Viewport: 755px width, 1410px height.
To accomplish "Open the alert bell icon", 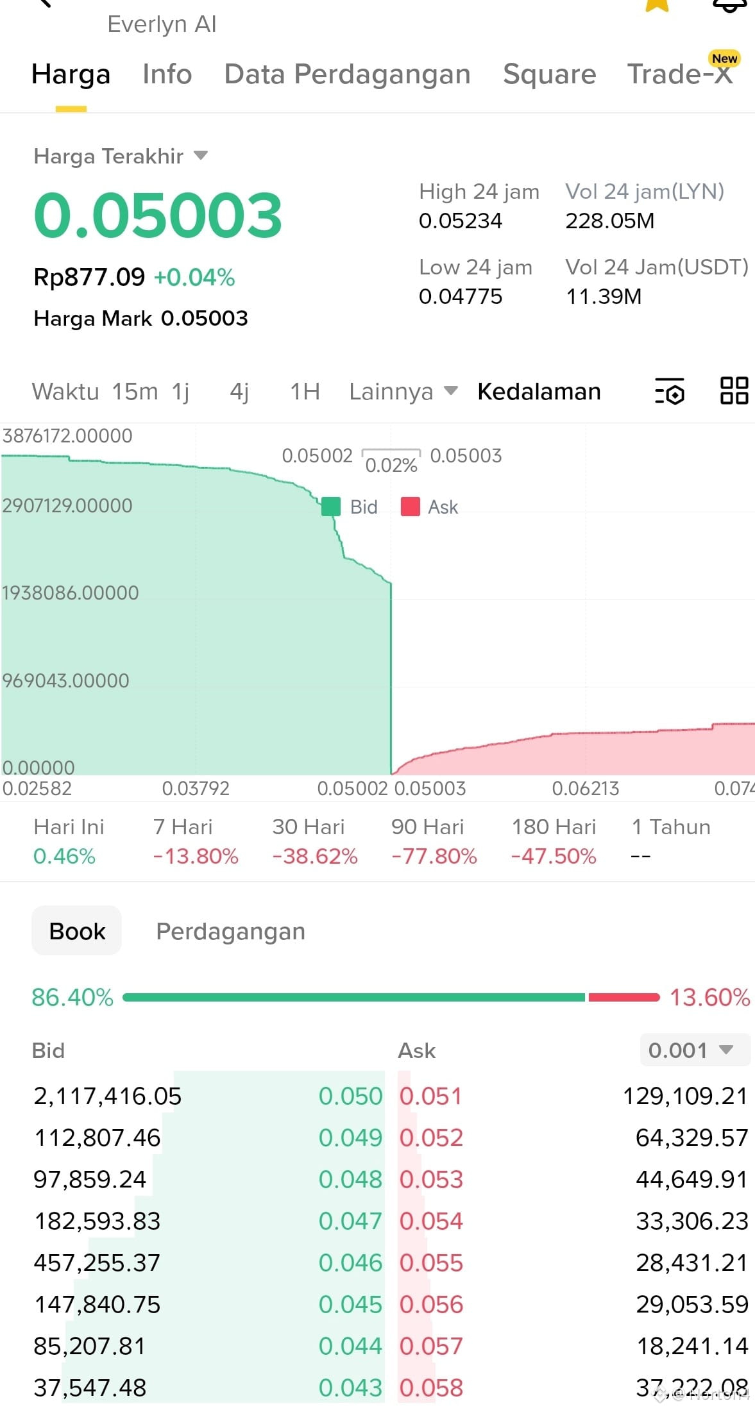I will [x=731, y=5].
